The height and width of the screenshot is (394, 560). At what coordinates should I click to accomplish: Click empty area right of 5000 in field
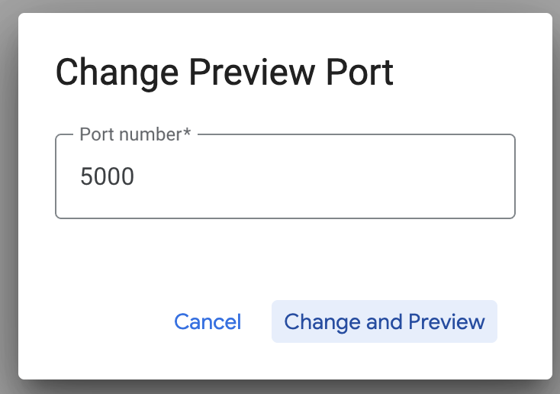tap(343, 177)
